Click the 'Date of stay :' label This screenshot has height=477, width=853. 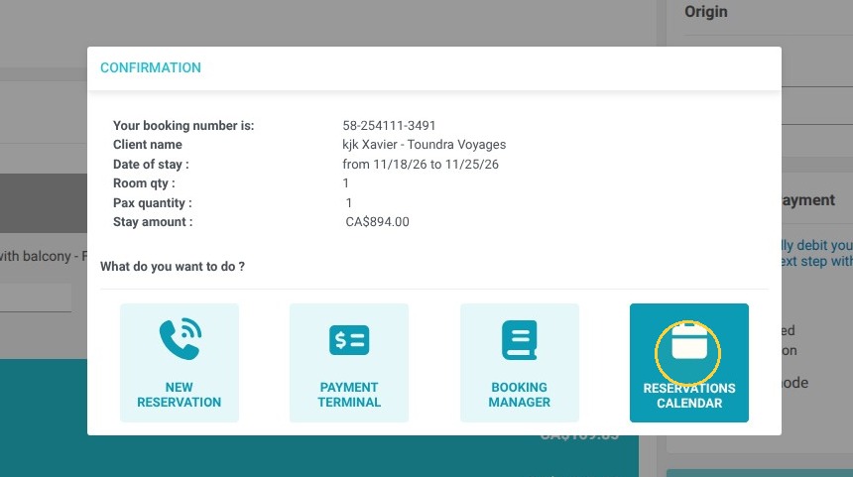(x=151, y=165)
